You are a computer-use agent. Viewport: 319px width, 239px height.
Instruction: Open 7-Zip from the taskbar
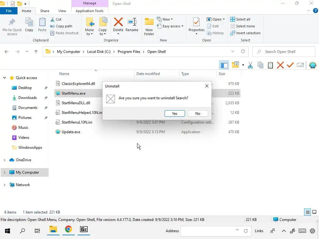pyautogui.click(x=83, y=229)
